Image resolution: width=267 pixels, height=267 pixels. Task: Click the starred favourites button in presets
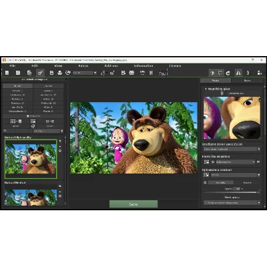[33, 116]
